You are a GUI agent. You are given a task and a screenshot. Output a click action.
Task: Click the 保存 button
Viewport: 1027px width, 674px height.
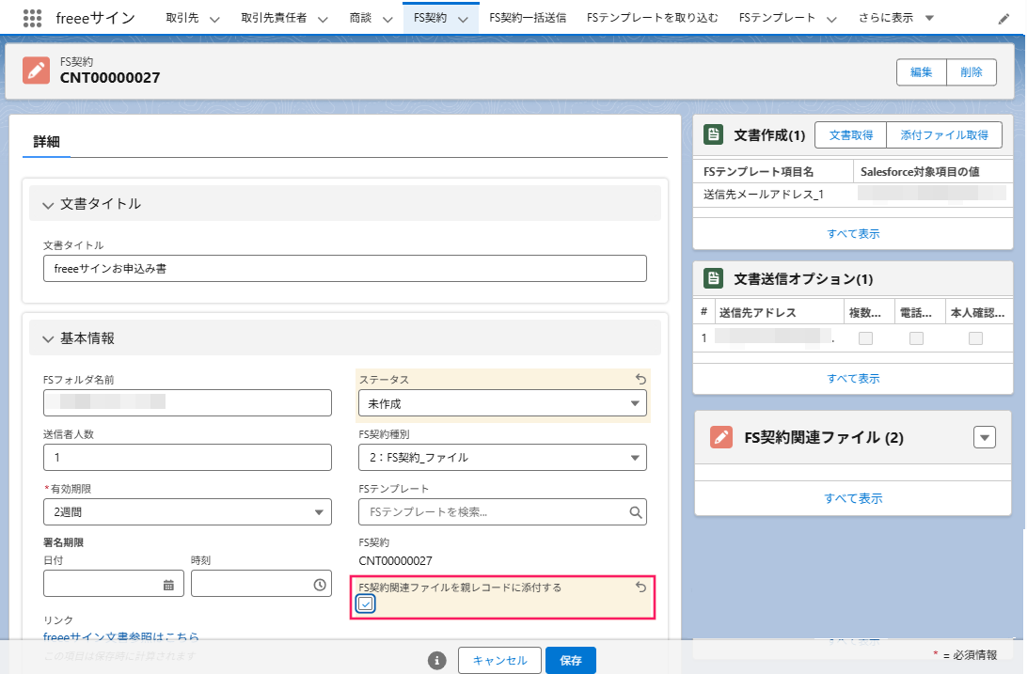(x=571, y=660)
